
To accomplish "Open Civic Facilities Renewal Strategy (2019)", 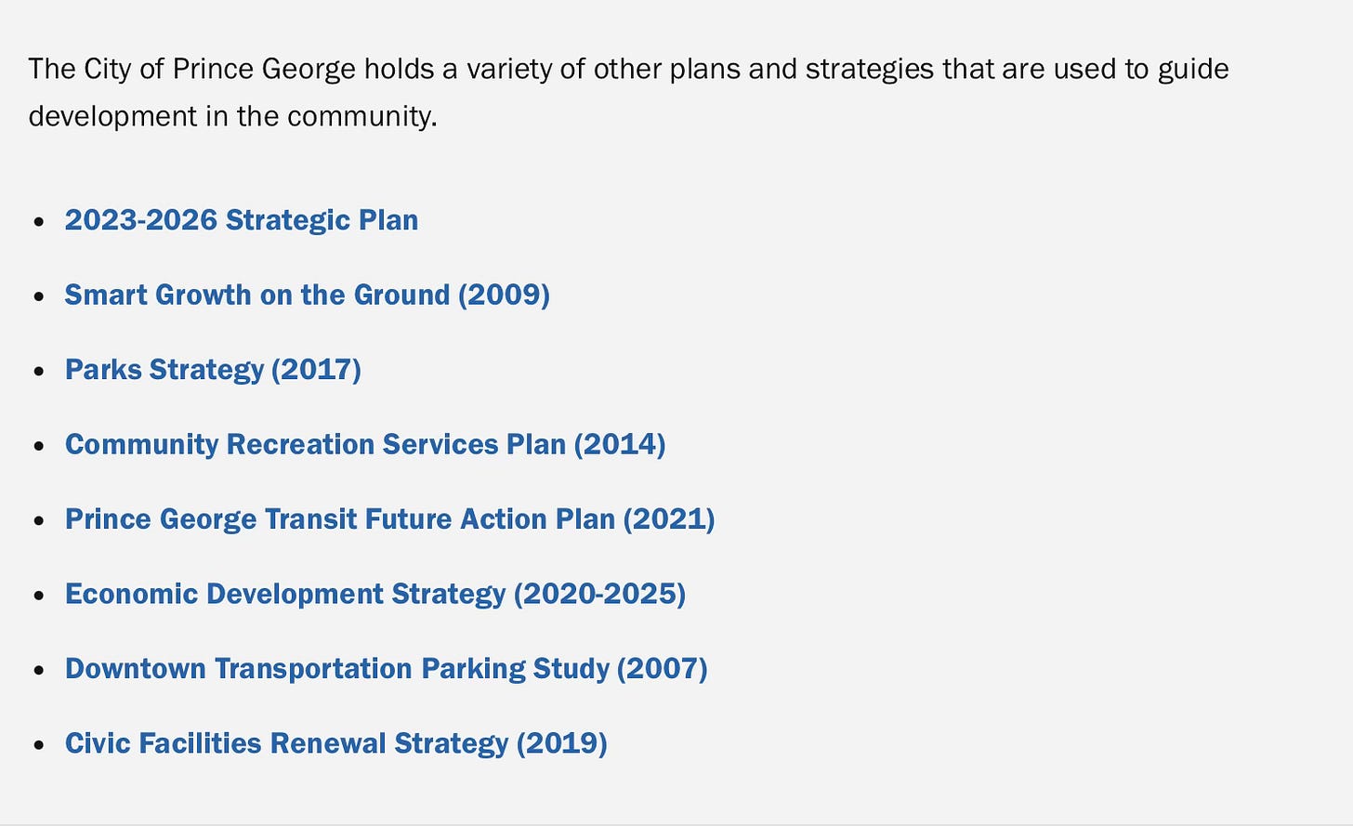I will [x=336, y=743].
